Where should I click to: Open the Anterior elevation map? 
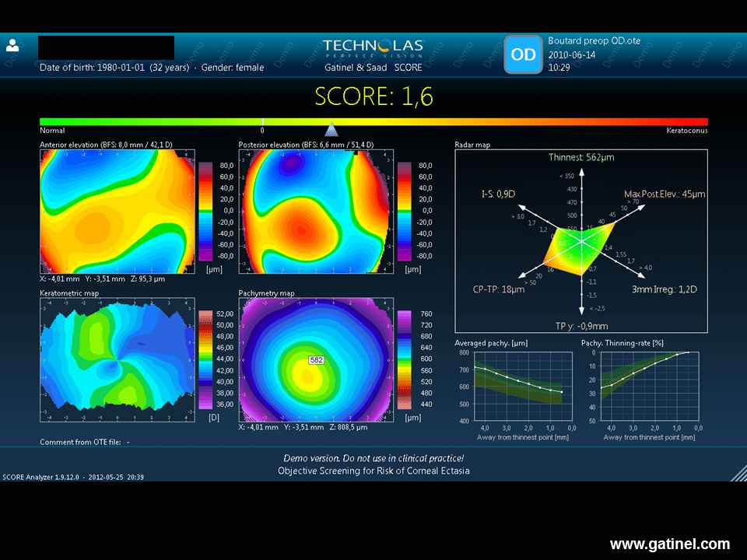[x=117, y=211]
